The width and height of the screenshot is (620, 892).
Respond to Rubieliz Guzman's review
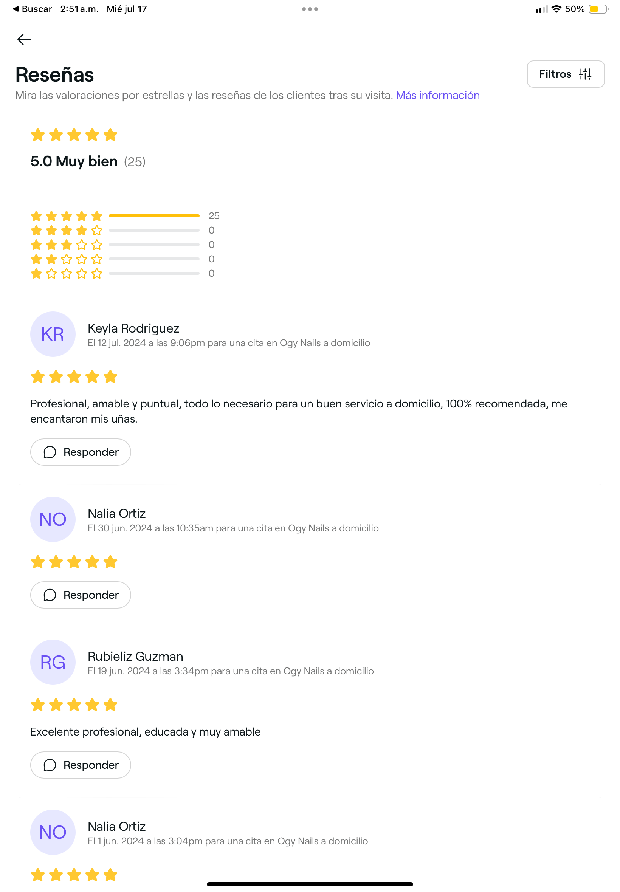[x=81, y=765]
